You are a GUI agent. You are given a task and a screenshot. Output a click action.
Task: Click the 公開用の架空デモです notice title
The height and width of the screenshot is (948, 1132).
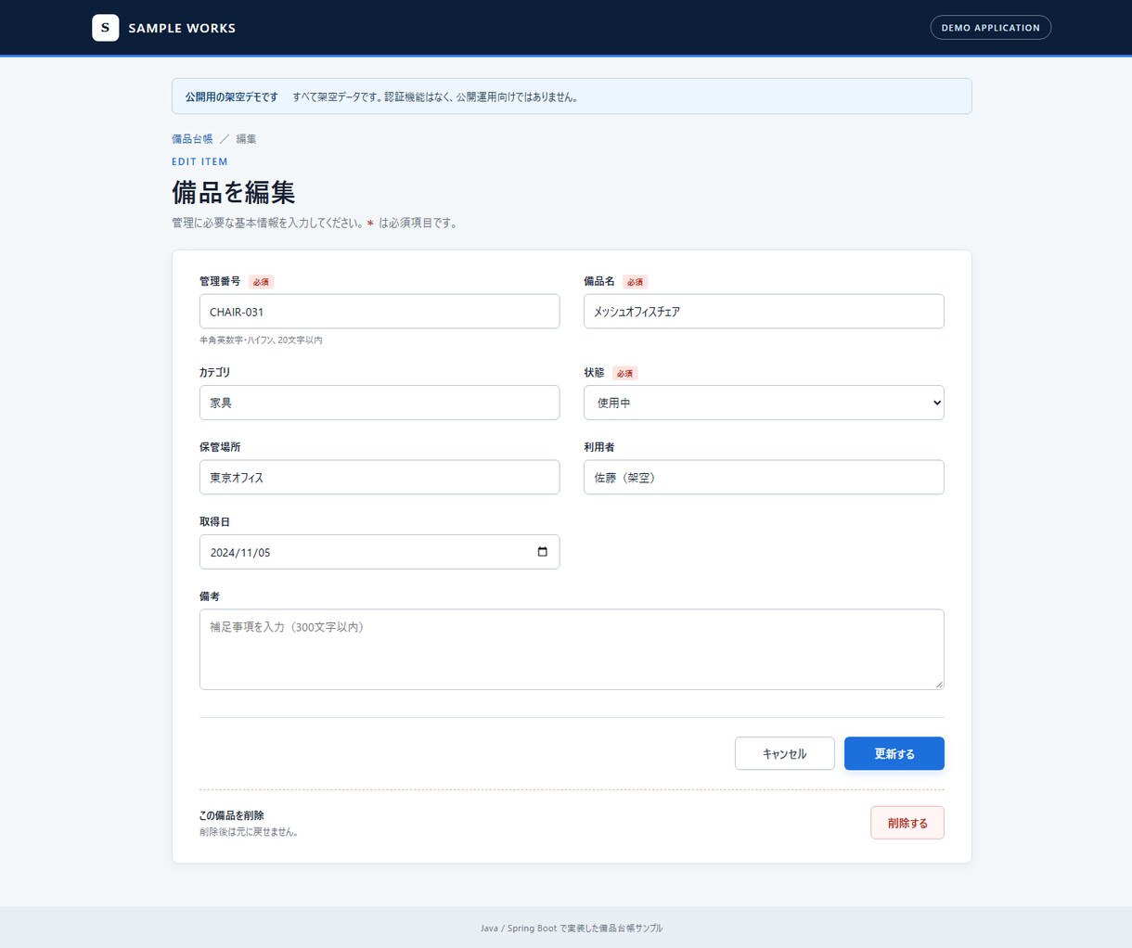pyautogui.click(x=231, y=96)
